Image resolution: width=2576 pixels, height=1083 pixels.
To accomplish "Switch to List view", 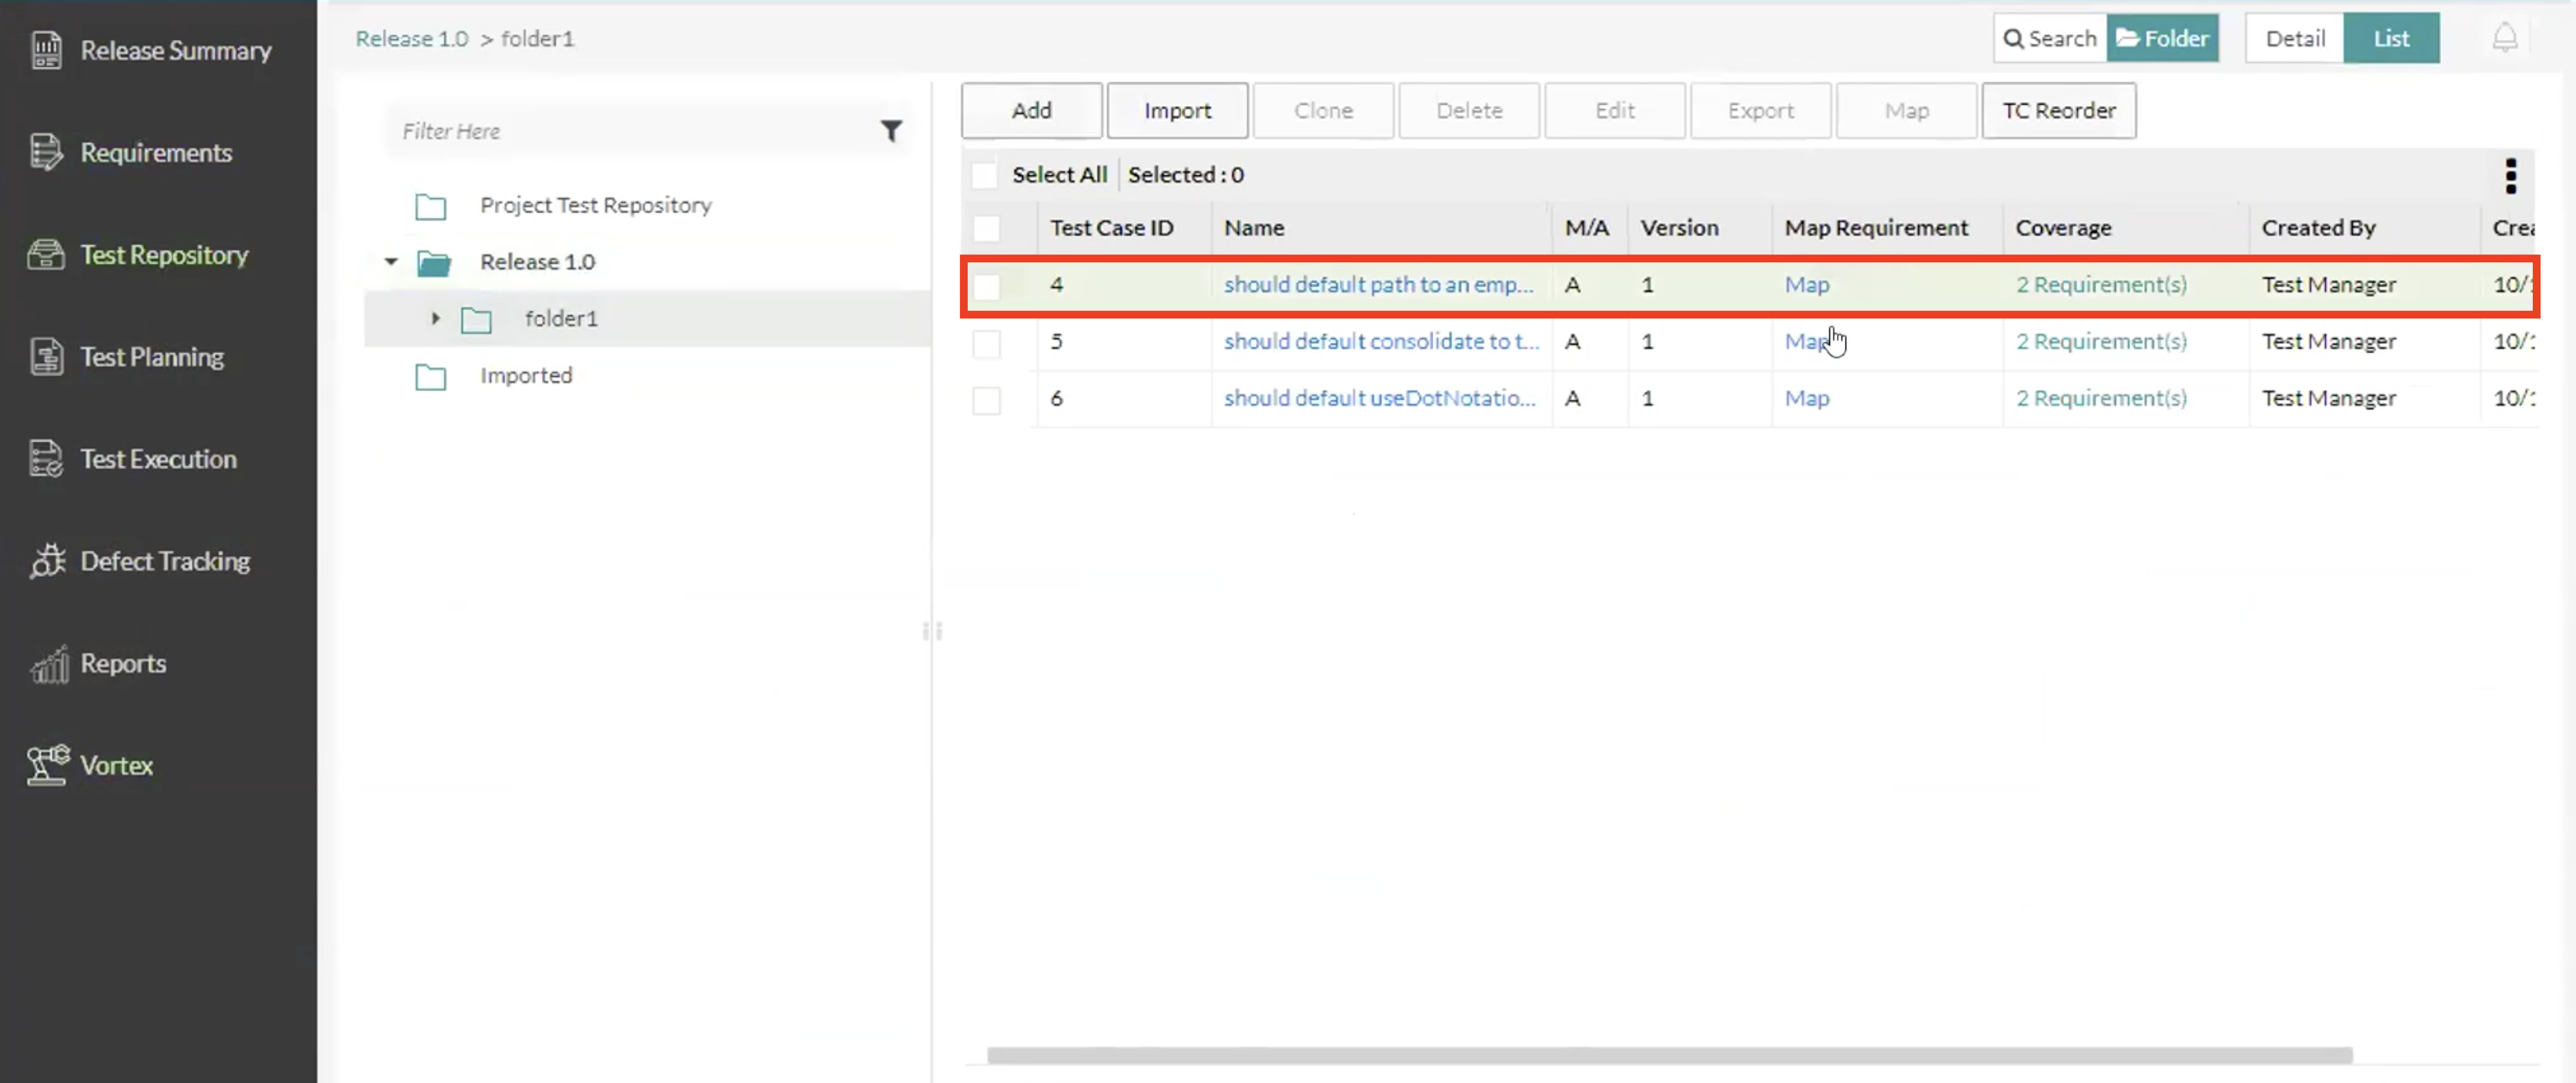I will coord(2391,38).
